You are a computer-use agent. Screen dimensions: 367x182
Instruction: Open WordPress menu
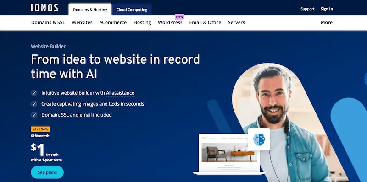point(170,22)
